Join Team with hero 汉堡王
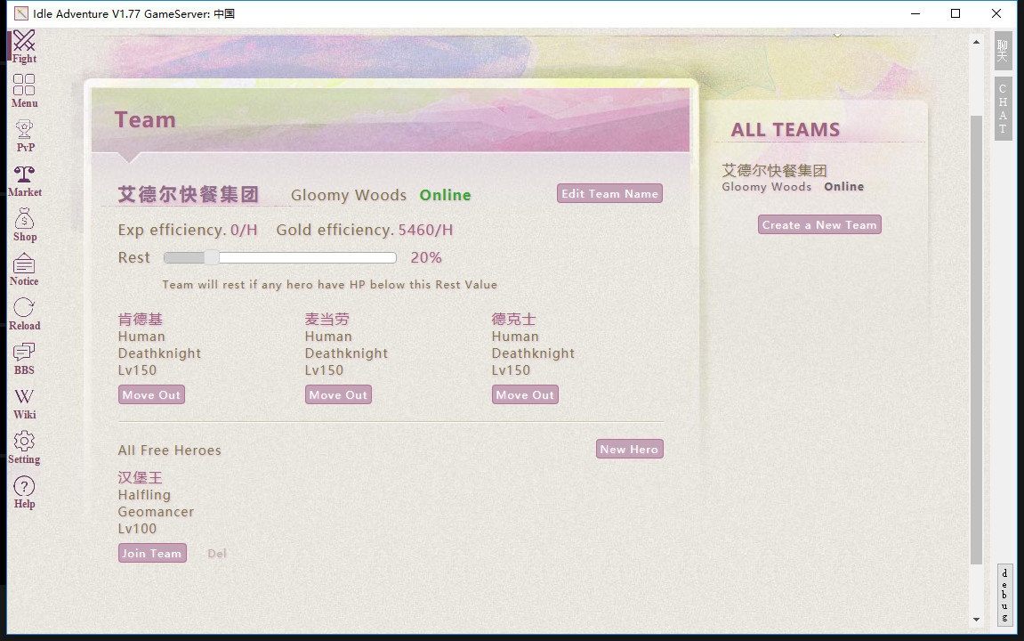 [x=152, y=553]
